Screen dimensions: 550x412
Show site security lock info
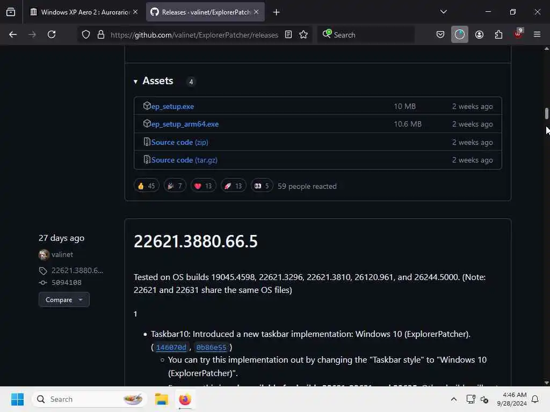coord(101,35)
